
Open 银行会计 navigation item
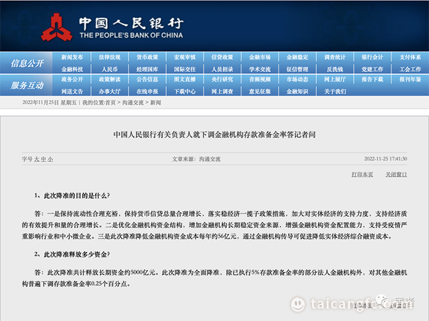pyautogui.click(x=373, y=57)
